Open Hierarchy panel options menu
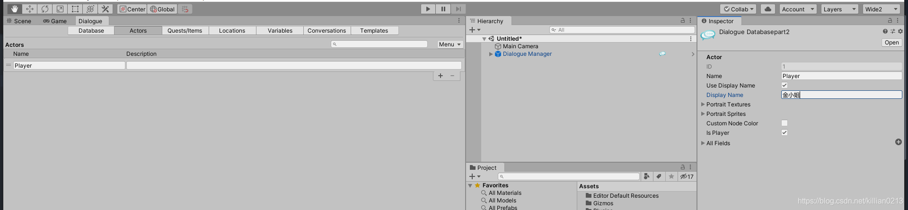 point(690,21)
